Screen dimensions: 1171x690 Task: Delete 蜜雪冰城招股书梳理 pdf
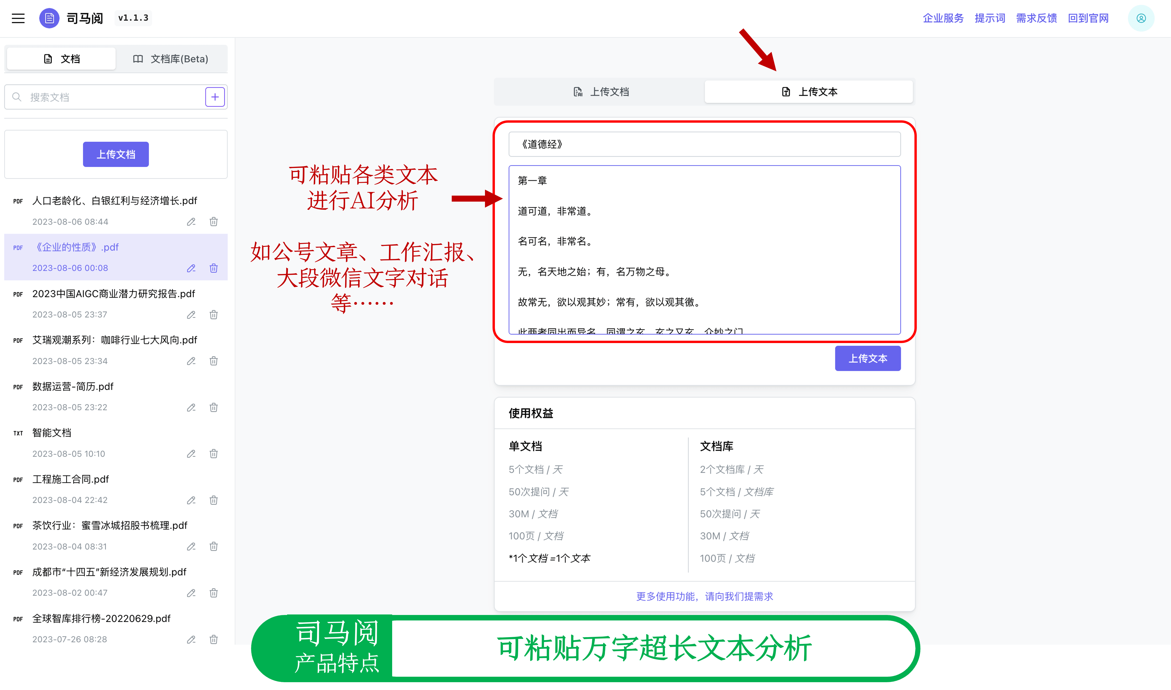(214, 547)
